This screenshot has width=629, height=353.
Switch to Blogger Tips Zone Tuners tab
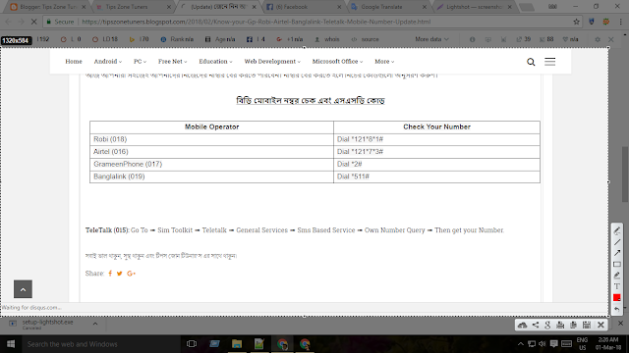[x=48, y=7]
